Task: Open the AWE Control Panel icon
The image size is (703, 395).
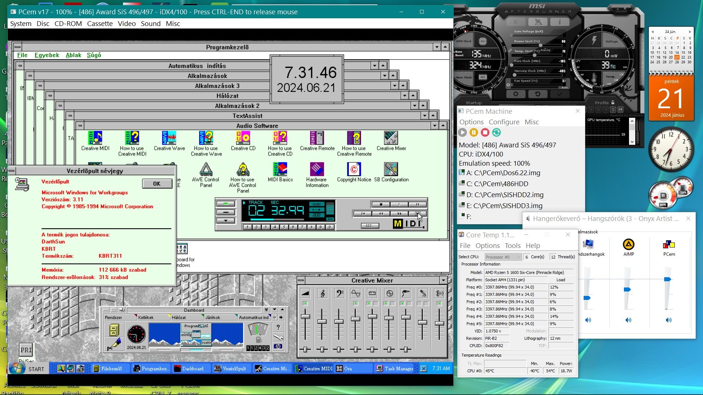Action: 206,175
